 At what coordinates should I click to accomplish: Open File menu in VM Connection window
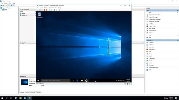37,8
